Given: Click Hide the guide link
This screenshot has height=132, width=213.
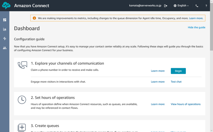Looking at the screenshot, I should (x=196, y=27).
